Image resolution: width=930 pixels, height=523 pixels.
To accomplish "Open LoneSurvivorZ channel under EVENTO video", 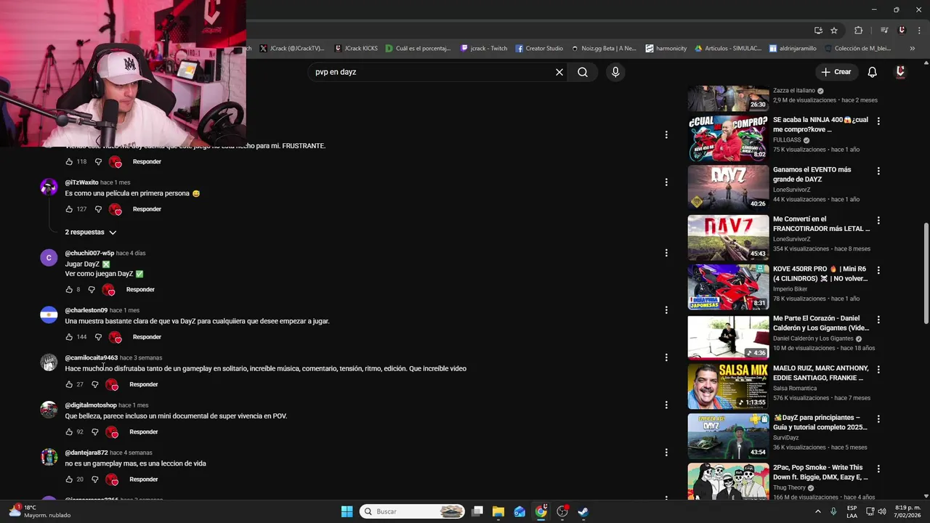I will [x=791, y=190].
